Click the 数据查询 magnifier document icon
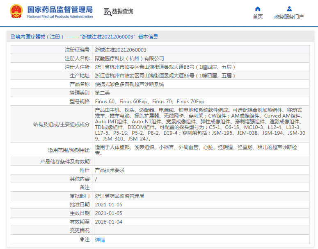318x249 pixels. 107,12
